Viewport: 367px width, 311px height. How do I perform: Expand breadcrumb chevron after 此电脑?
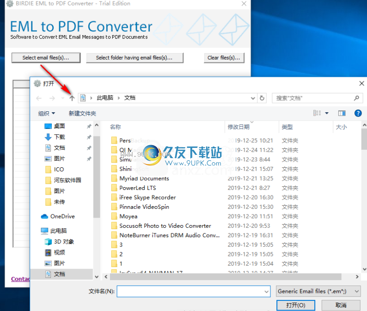tap(119, 98)
